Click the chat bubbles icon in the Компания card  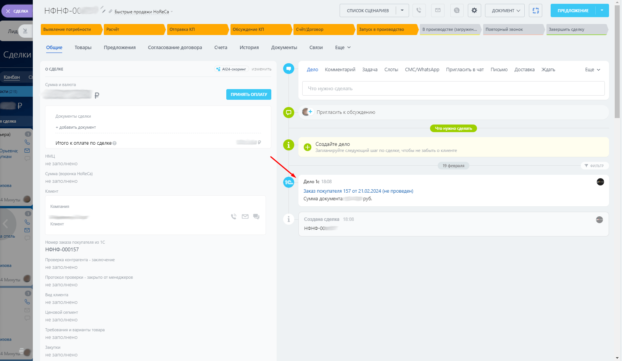(256, 216)
